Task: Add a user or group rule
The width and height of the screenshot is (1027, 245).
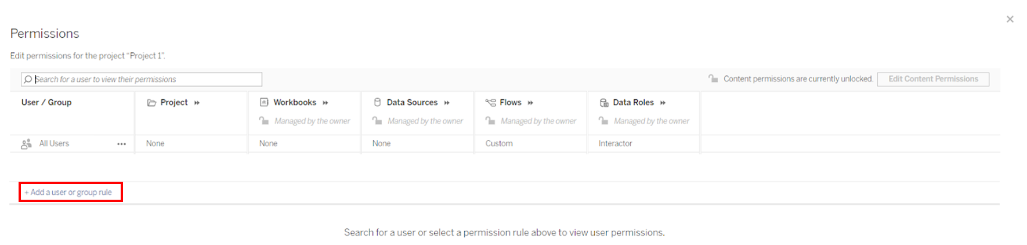Action: coord(70,192)
